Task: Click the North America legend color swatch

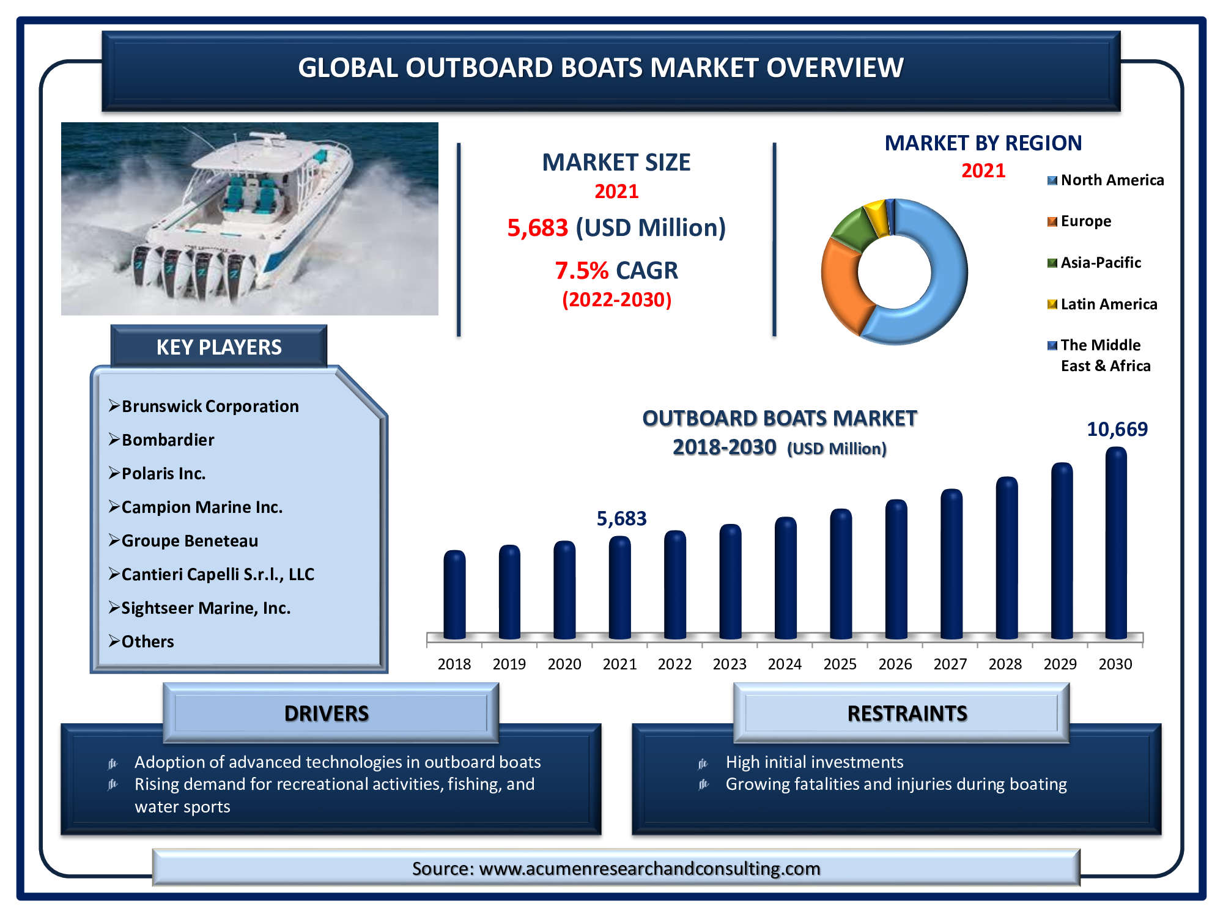Action: click(1052, 180)
